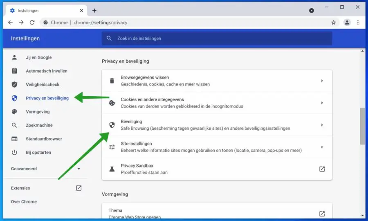Click the scrollbar up arrow

click(x=362, y=51)
